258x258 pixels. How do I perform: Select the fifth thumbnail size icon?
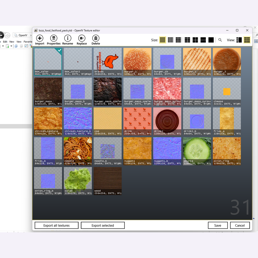click(195, 40)
